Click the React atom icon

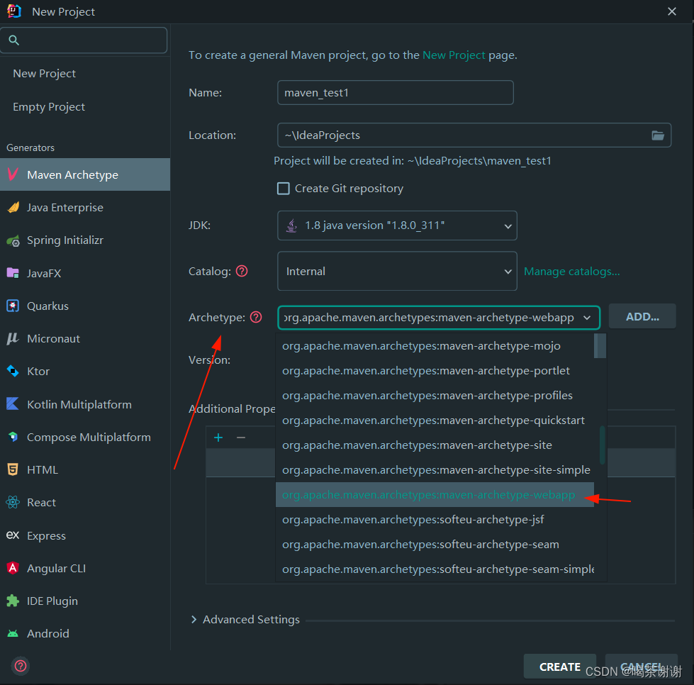[x=13, y=502]
